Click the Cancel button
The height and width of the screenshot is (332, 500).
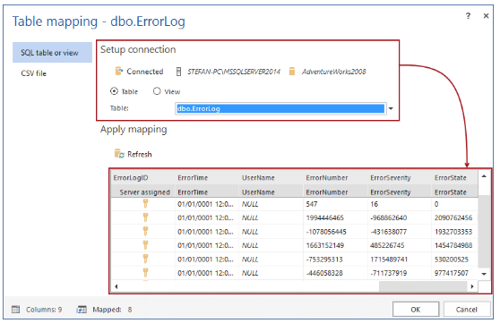[467, 310]
